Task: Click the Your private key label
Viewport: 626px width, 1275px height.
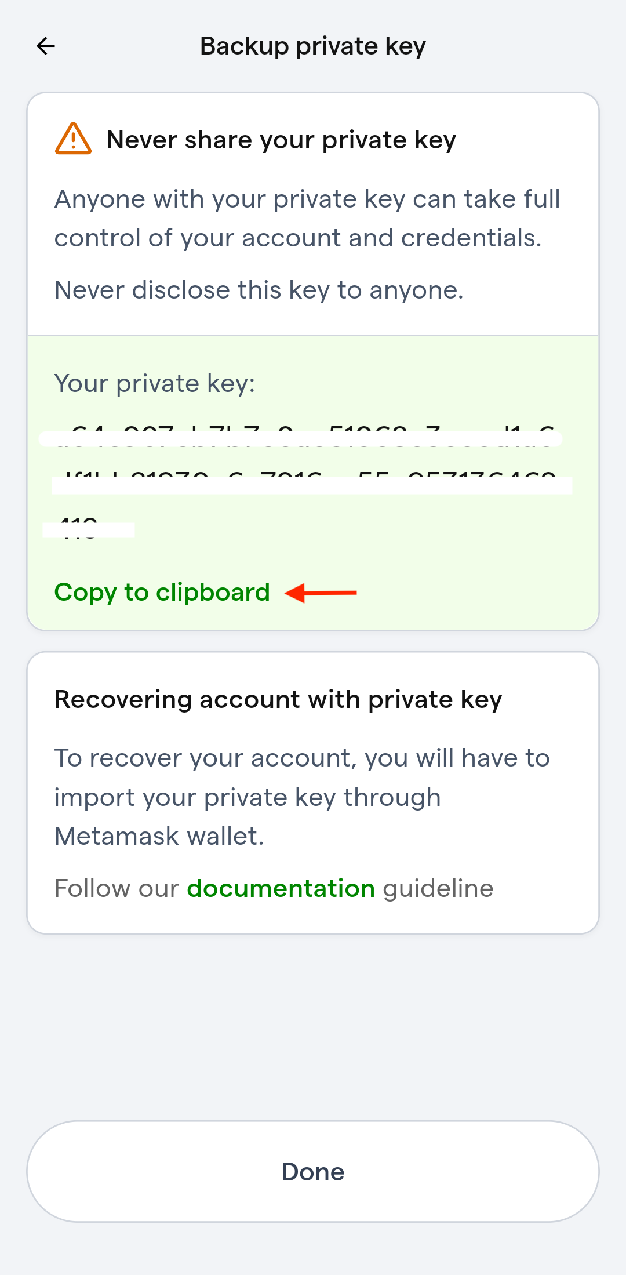Action: (155, 384)
